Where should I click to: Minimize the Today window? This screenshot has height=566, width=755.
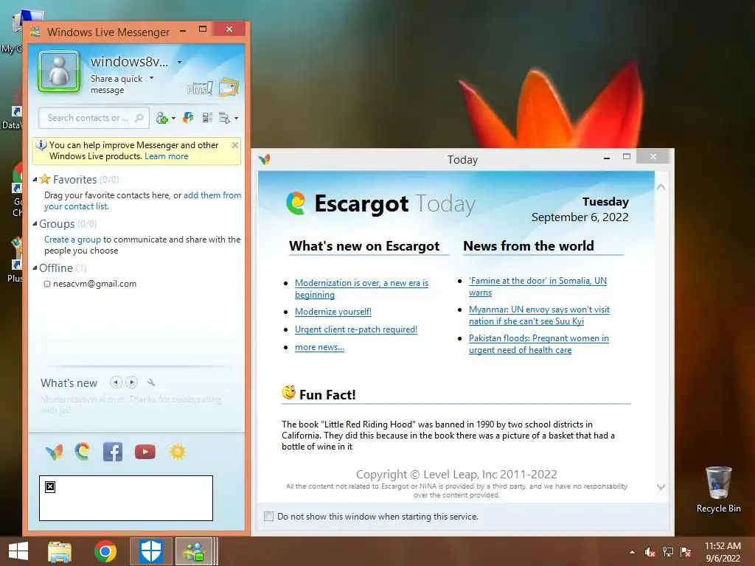click(607, 158)
